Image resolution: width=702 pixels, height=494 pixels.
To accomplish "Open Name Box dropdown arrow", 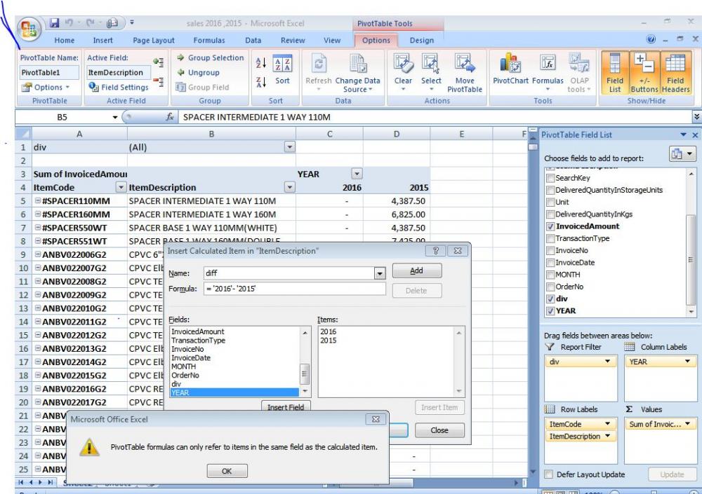I will 115,117.
